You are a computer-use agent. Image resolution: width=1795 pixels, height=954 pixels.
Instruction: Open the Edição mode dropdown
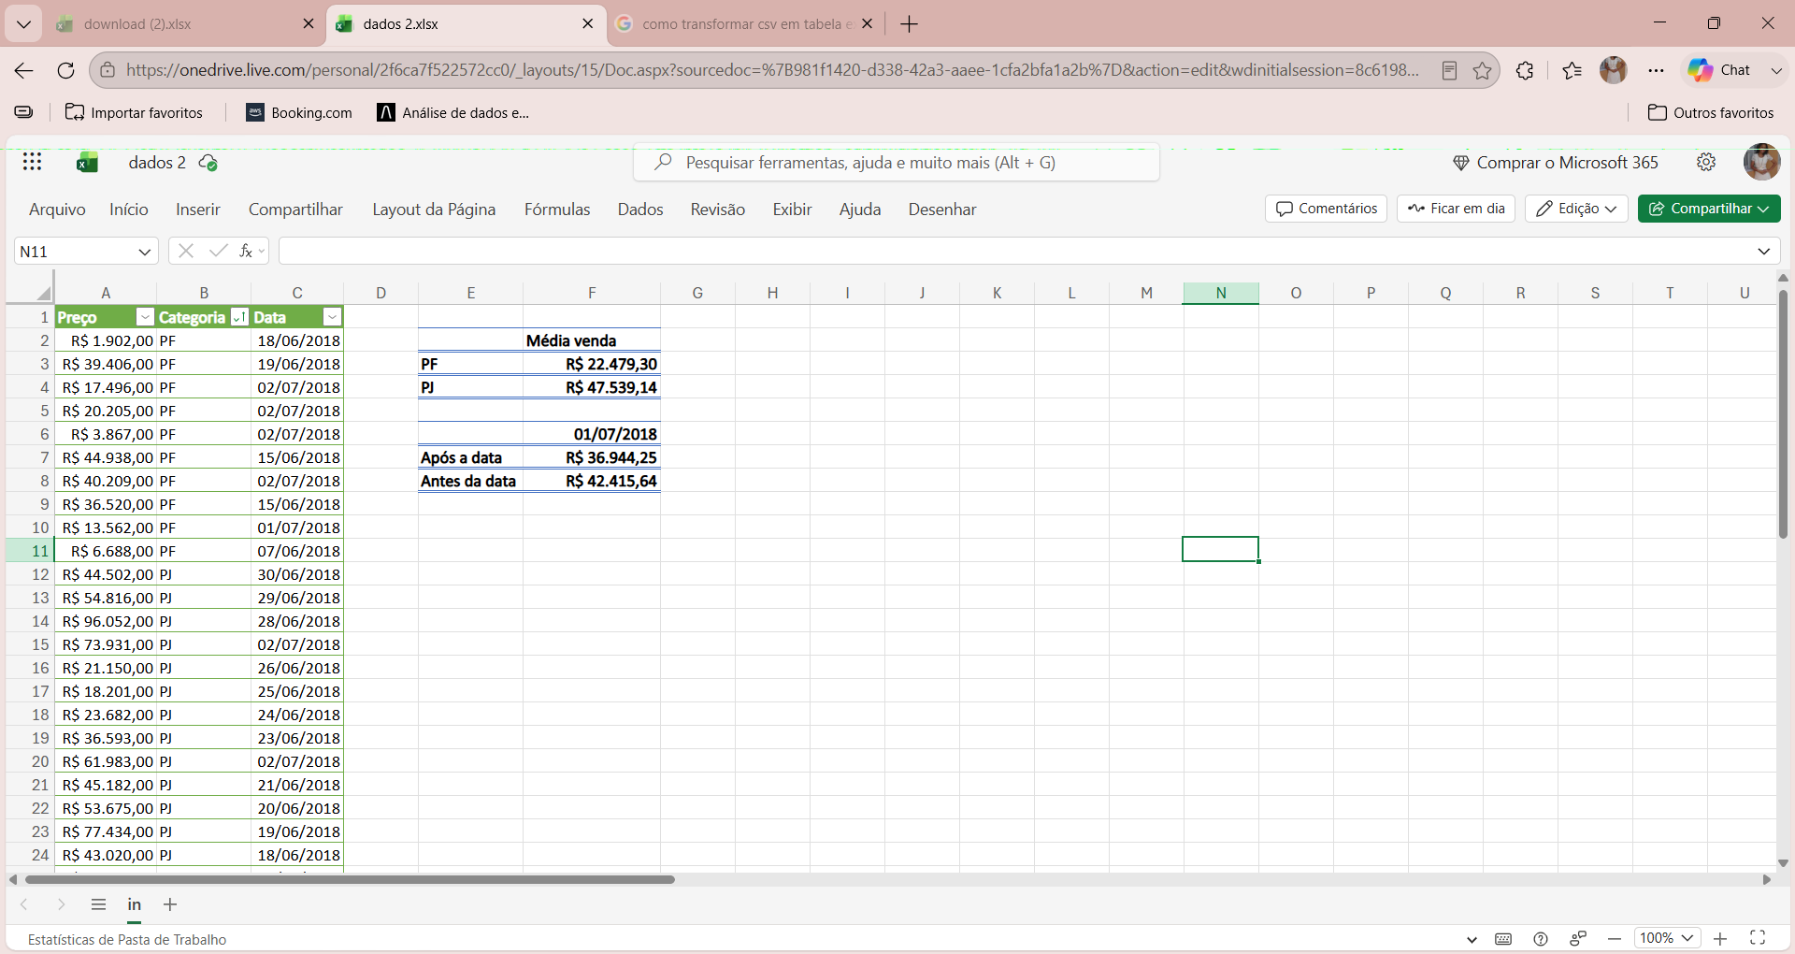pyautogui.click(x=1577, y=209)
